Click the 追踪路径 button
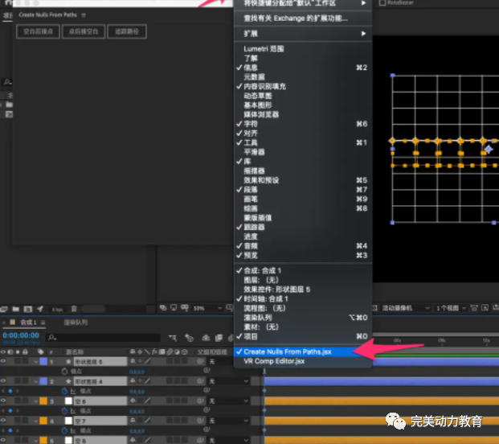The width and height of the screenshot is (499, 444). pos(127,31)
